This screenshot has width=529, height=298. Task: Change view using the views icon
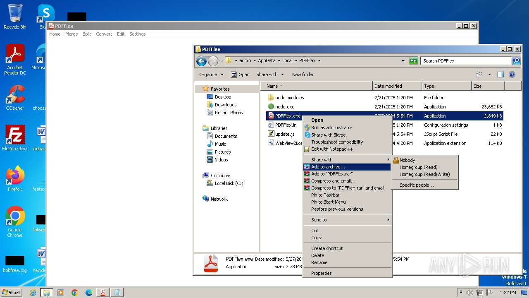click(x=479, y=74)
